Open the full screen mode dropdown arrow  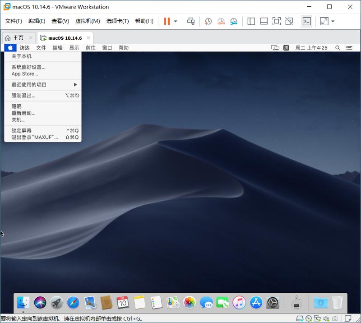click(333, 21)
